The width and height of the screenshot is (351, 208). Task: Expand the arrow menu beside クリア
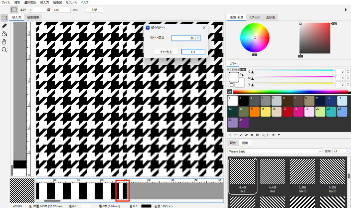click(279, 135)
